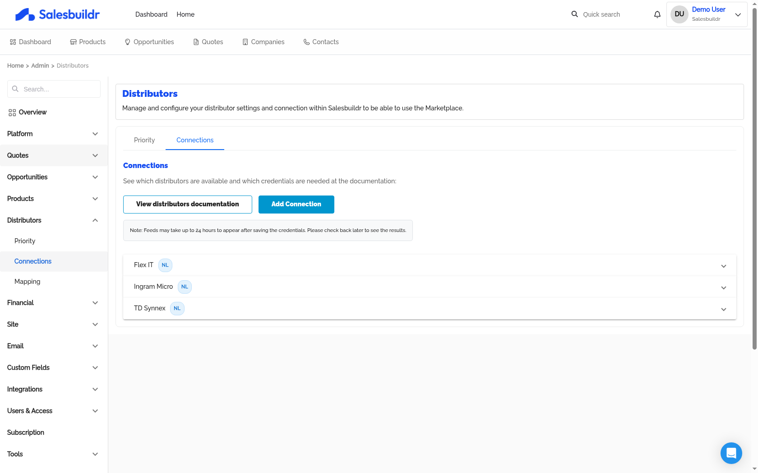Expand the Users & Access section
758x473 pixels.
click(95, 411)
